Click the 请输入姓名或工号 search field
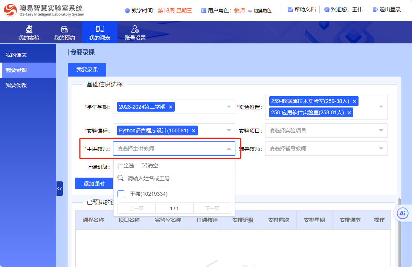 tap(177, 178)
